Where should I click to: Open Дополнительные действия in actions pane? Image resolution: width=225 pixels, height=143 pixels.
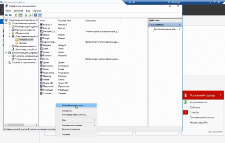coord(165,29)
